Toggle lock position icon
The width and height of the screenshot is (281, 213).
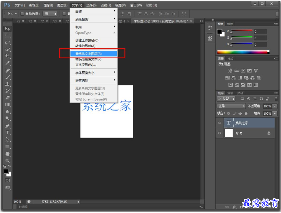(x=240, y=113)
